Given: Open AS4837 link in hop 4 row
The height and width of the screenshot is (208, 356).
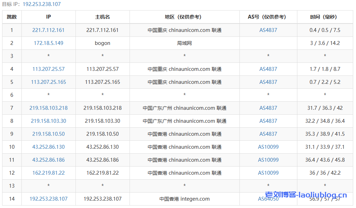Looking at the screenshot, I should 268,69.
